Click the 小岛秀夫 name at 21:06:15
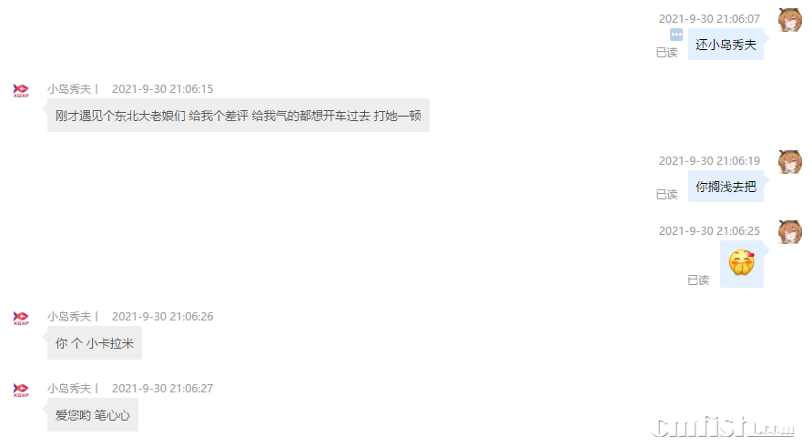 [x=69, y=89]
